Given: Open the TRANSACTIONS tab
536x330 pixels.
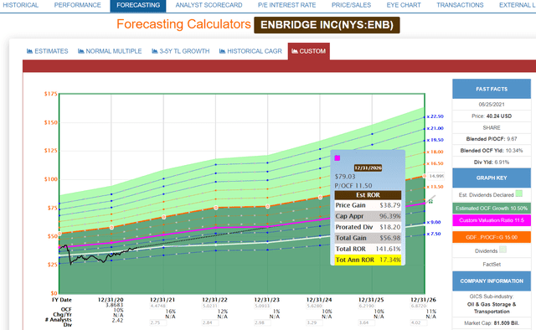Looking at the screenshot, I should tap(460, 5).
